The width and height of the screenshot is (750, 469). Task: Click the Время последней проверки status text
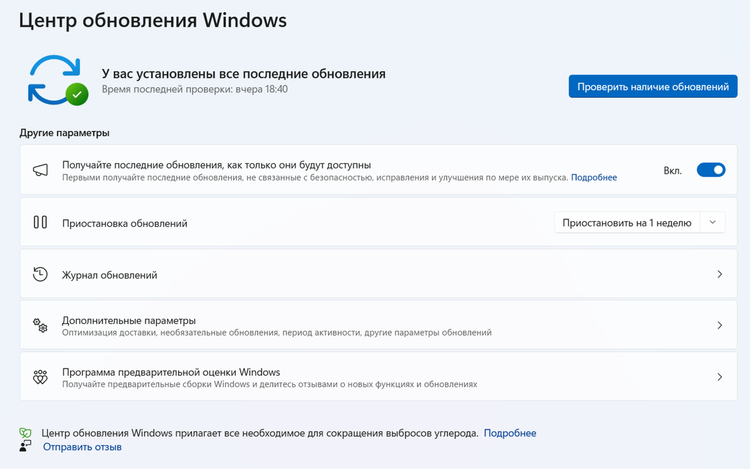point(195,89)
